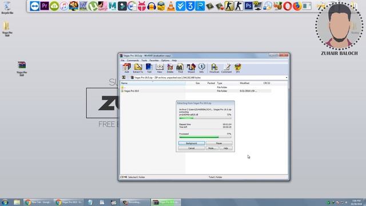Switch to the Recording taskbar button

point(135,202)
